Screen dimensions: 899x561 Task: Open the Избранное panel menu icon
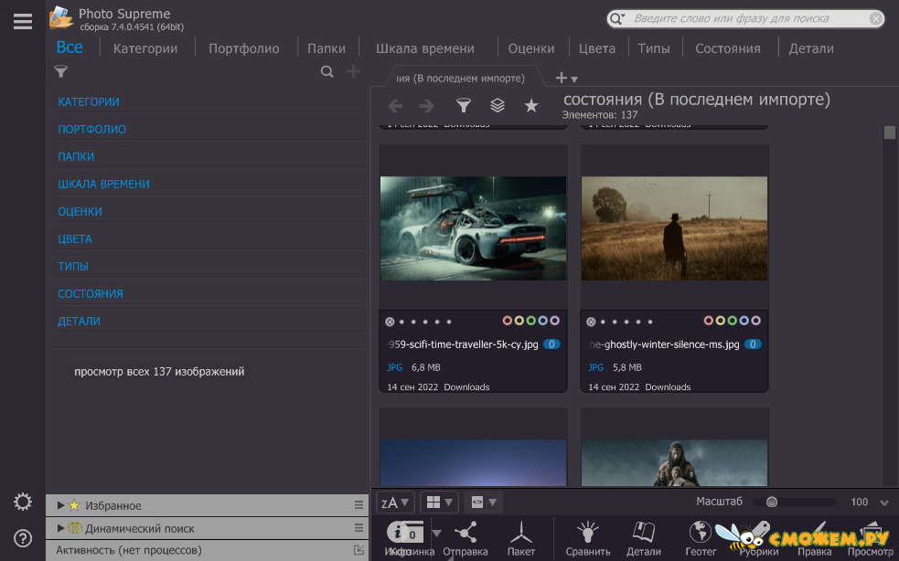[x=359, y=505]
